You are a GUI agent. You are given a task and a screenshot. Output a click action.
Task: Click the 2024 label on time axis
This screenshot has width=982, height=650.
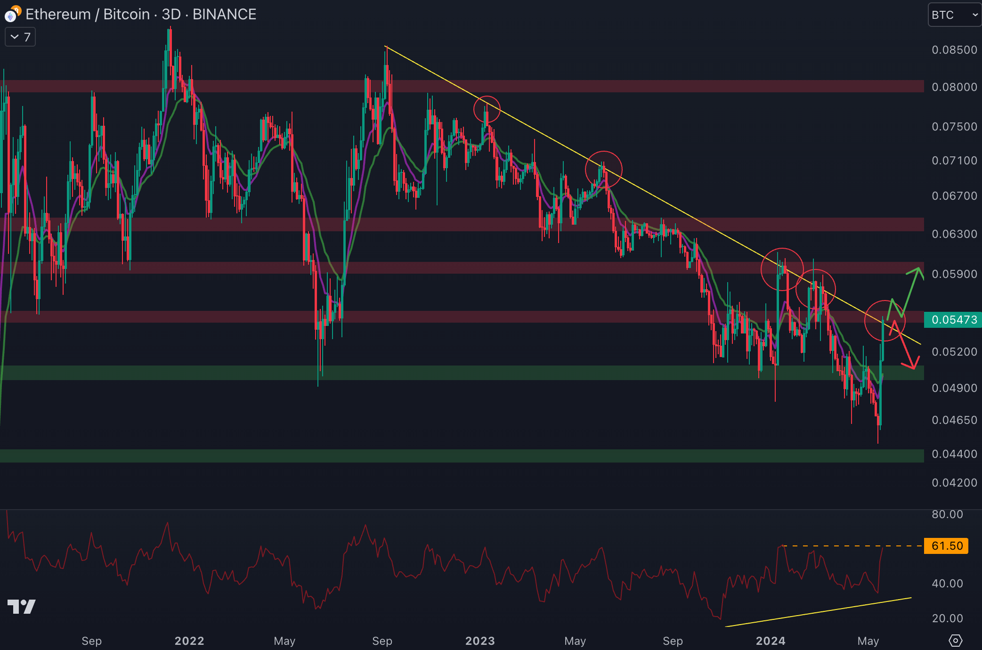(771, 641)
